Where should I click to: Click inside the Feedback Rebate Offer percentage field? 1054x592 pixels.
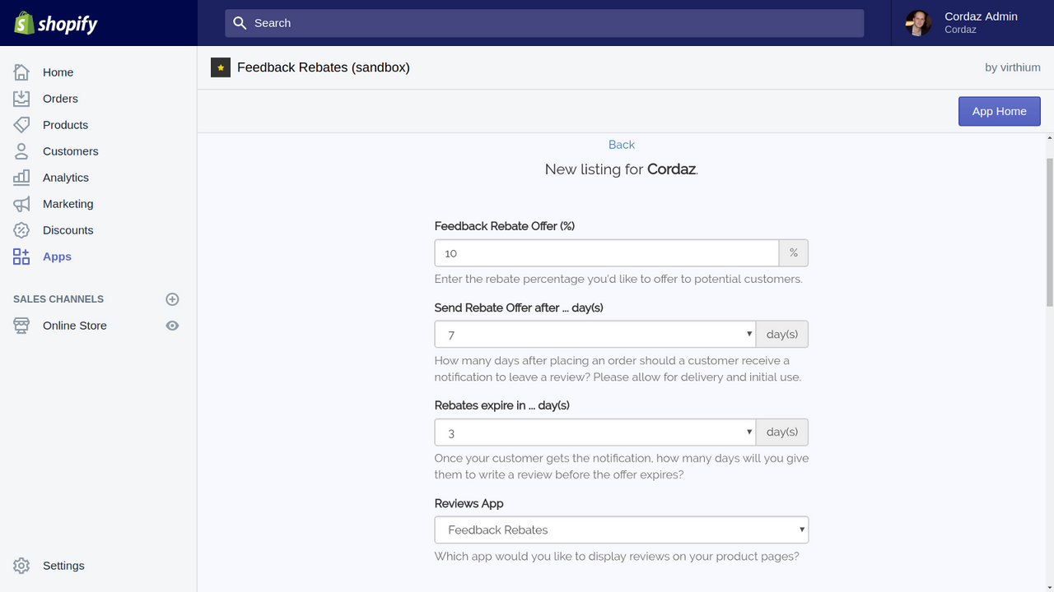[x=606, y=252]
